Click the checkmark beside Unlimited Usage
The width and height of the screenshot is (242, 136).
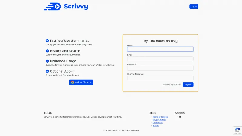47,61
